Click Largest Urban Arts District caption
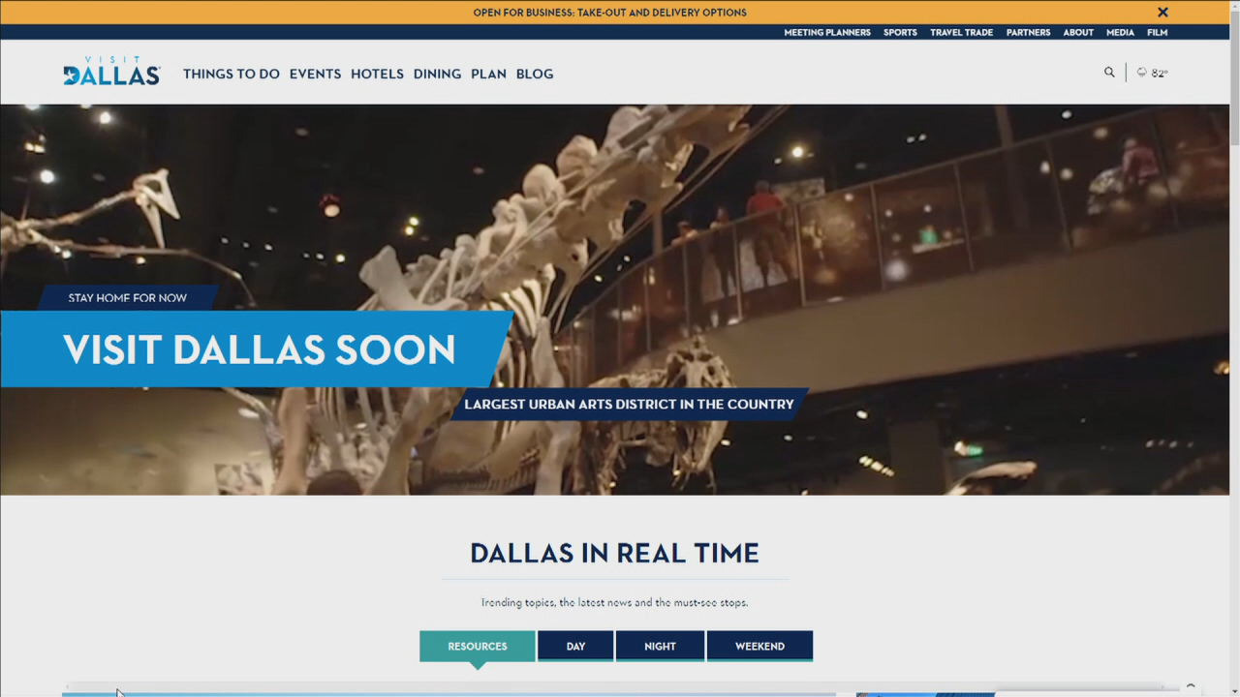Viewport: 1240px width, 697px height. point(629,405)
